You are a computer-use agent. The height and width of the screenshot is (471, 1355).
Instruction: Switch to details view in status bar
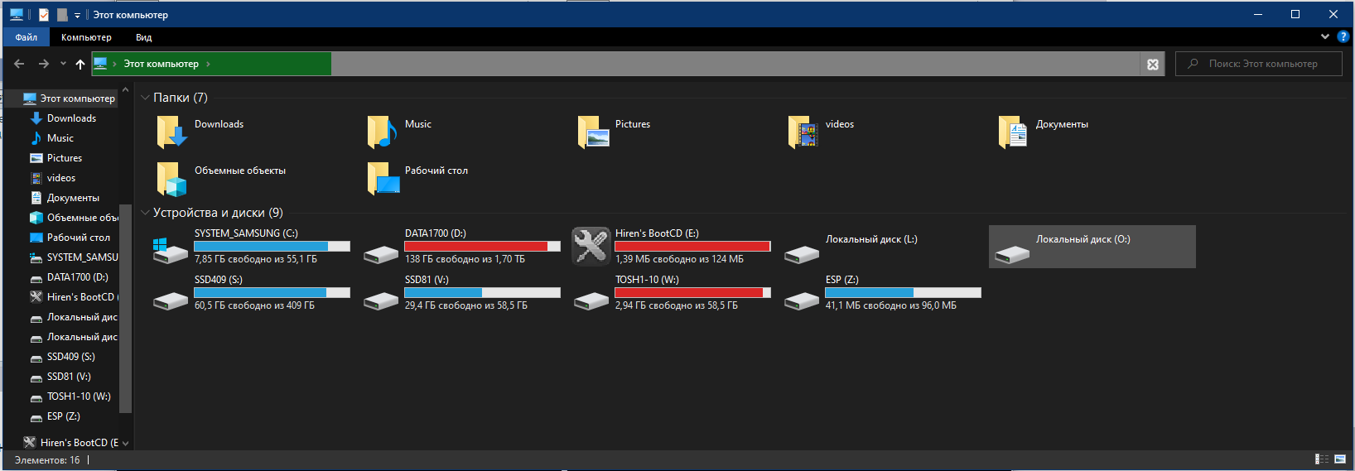click(1321, 459)
